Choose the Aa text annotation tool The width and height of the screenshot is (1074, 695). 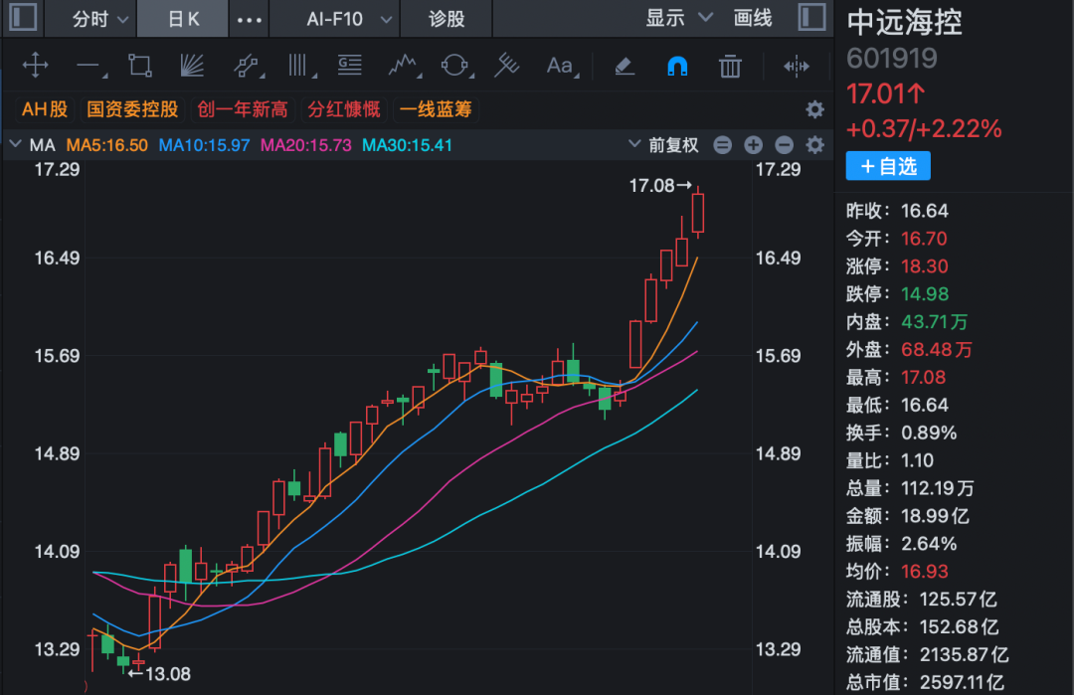pos(562,66)
